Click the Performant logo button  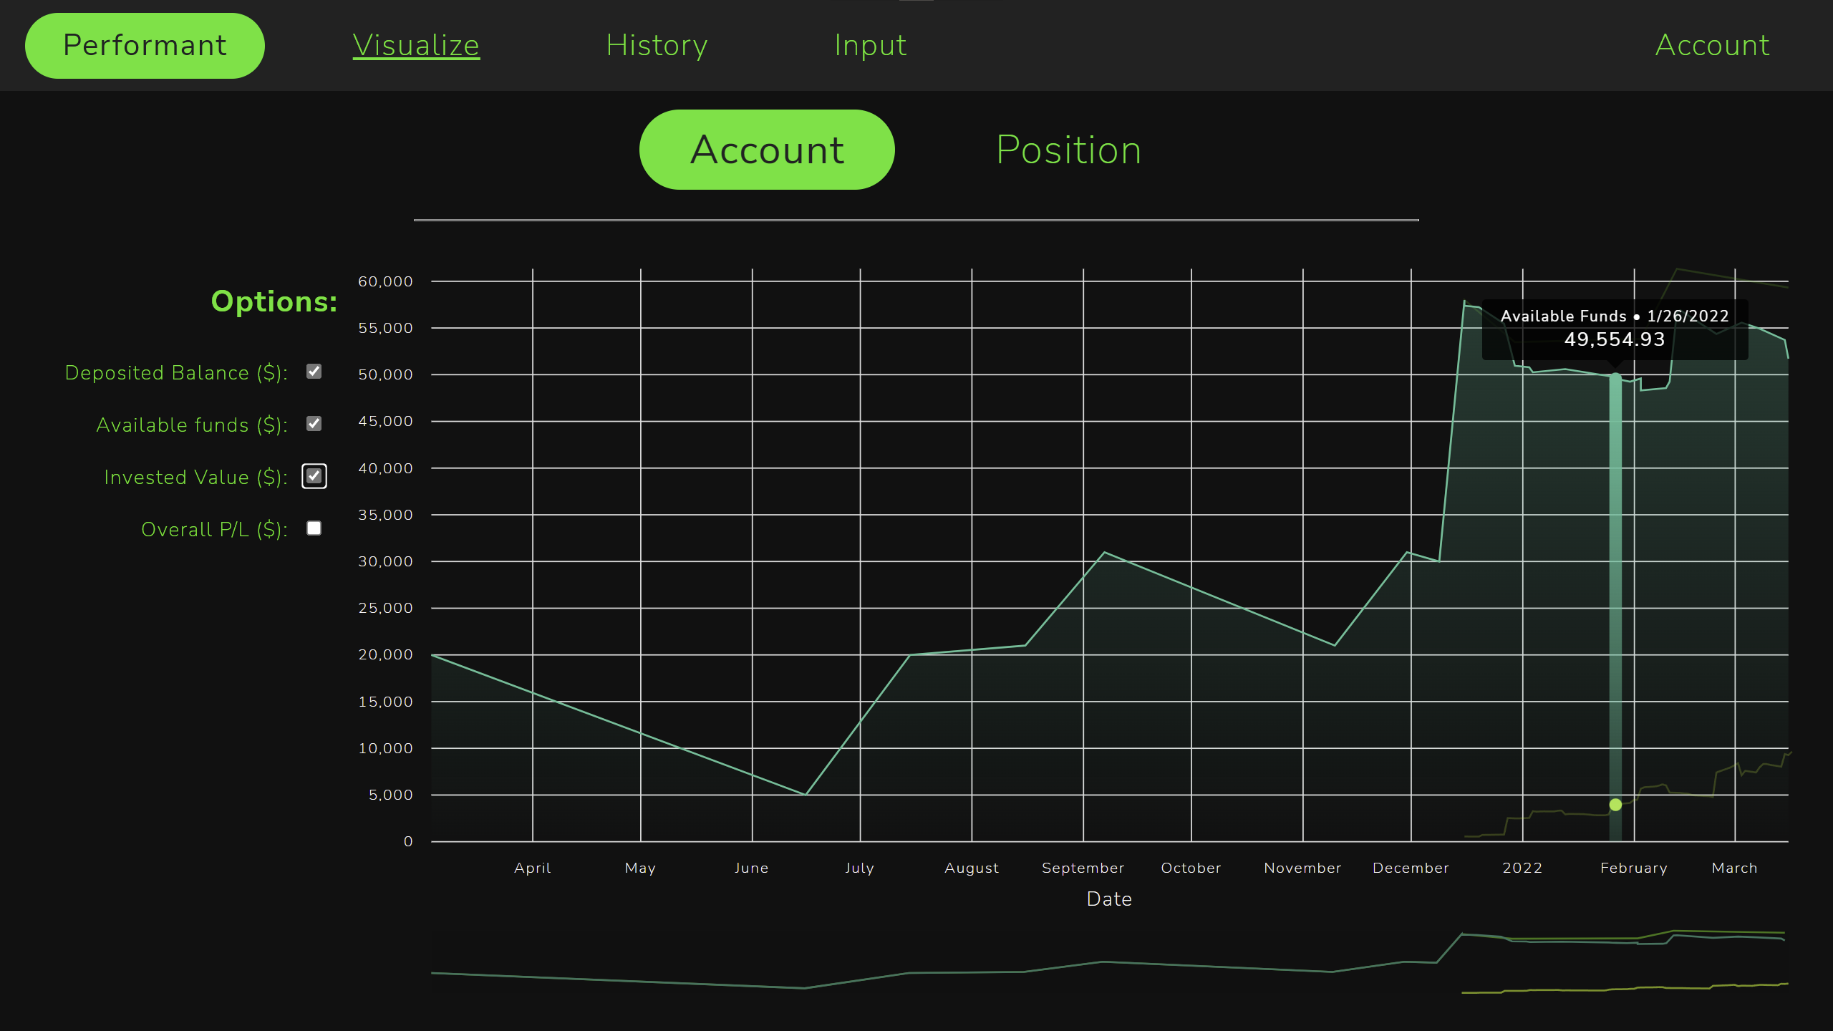(x=145, y=46)
